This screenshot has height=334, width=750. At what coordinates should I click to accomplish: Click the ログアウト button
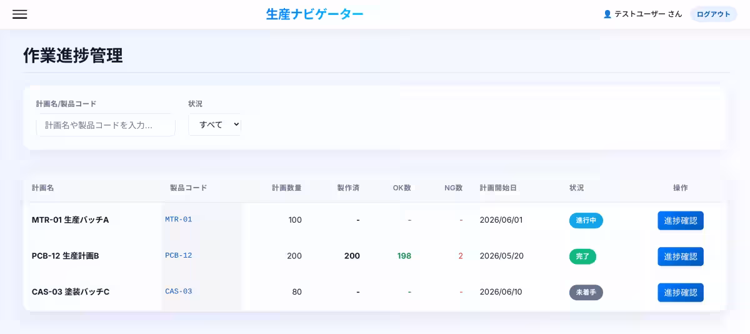713,14
